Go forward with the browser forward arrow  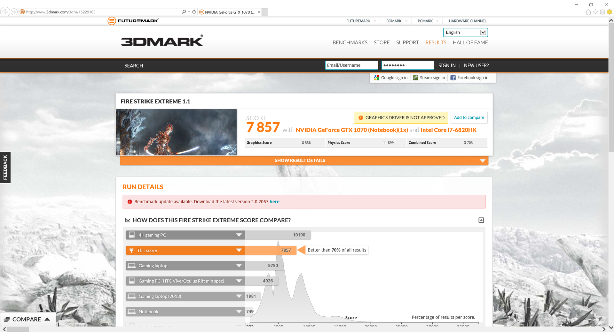(14, 12)
